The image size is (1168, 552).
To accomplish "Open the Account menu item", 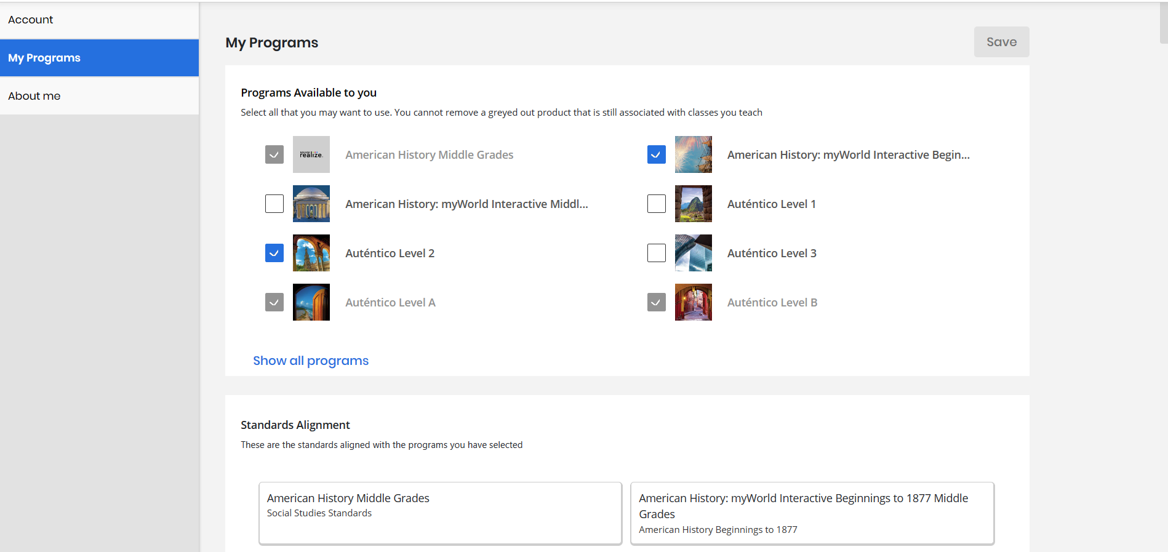I will [31, 20].
